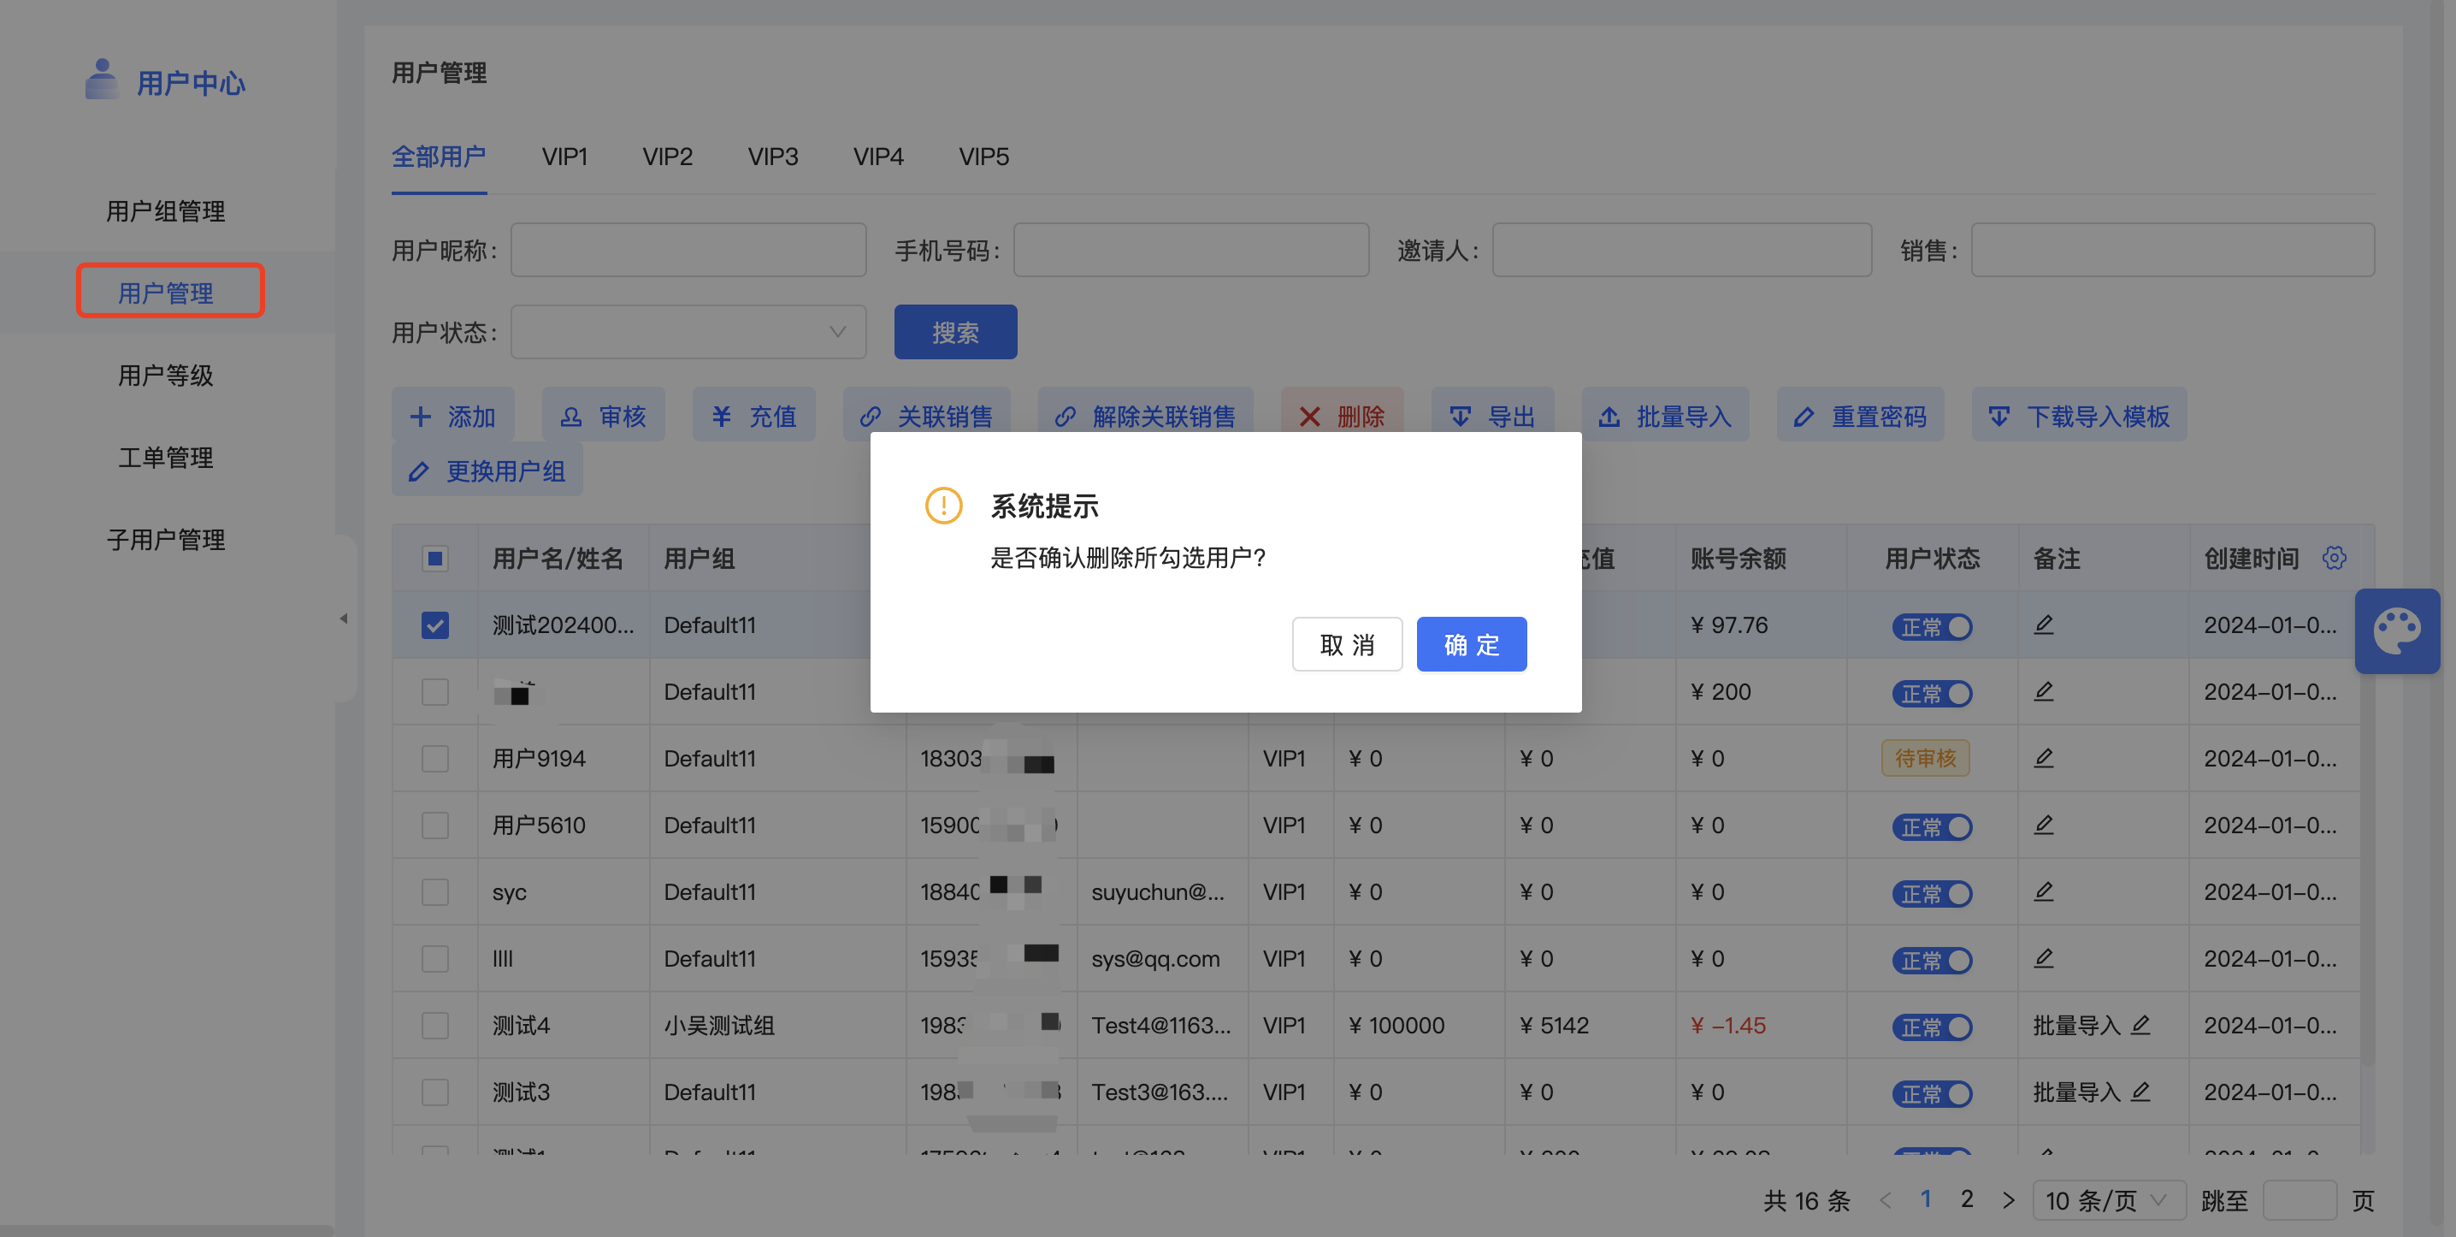Confirm deletion with 确定 button

click(x=1471, y=645)
